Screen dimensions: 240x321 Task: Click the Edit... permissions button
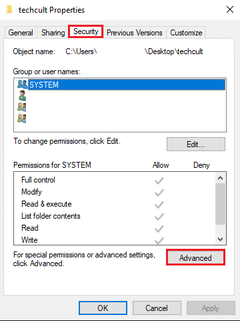click(x=196, y=144)
